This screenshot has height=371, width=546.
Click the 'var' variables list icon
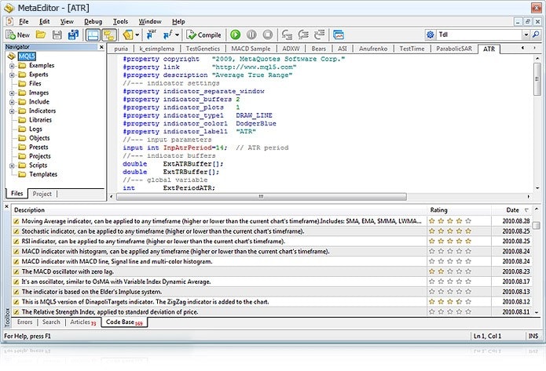point(152,35)
